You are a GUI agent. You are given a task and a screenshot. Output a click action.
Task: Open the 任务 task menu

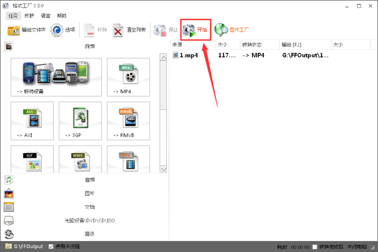tap(13, 16)
